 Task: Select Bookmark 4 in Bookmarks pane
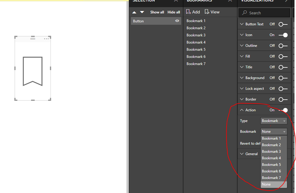196,42
